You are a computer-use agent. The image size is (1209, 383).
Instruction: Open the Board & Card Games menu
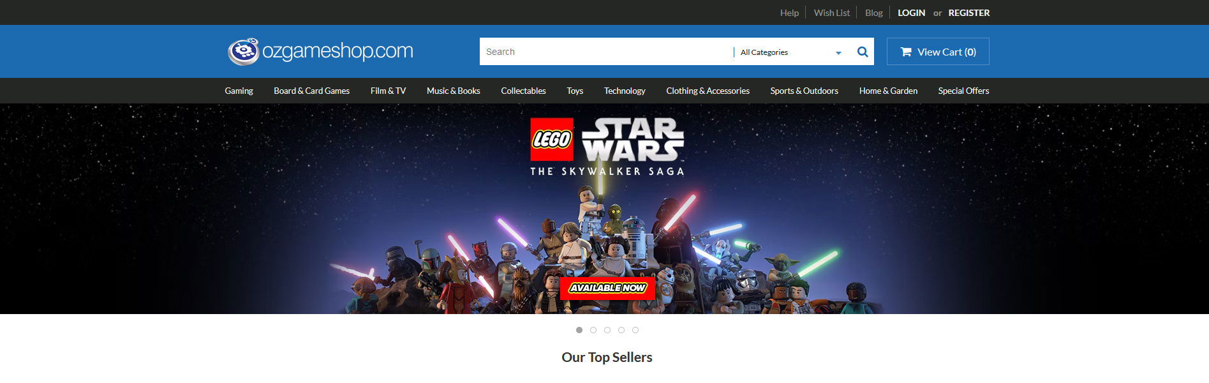(x=311, y=91)
